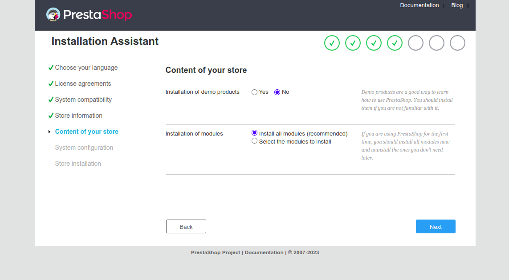Click the PrestaShop puffin logo
509x280 pixels.
[x=53, y=15]
